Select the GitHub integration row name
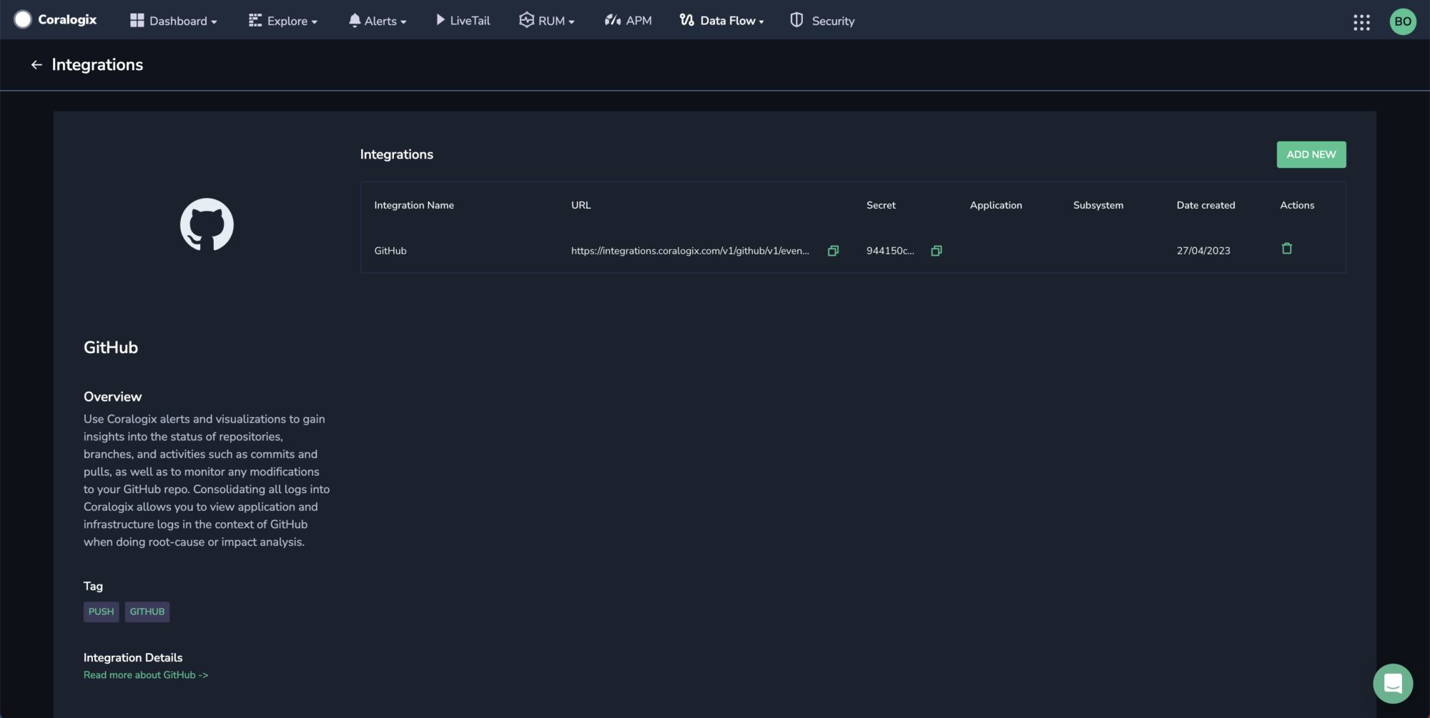 coord(390,251)
